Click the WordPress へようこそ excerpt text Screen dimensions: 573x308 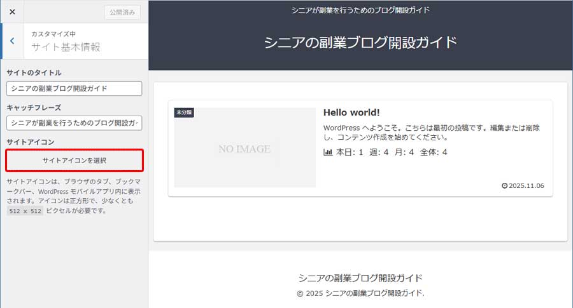click(x=431, y=132)
